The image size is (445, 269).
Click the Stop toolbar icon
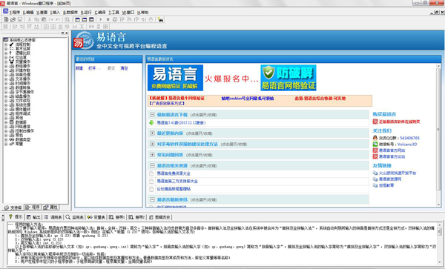coord(108,19)
